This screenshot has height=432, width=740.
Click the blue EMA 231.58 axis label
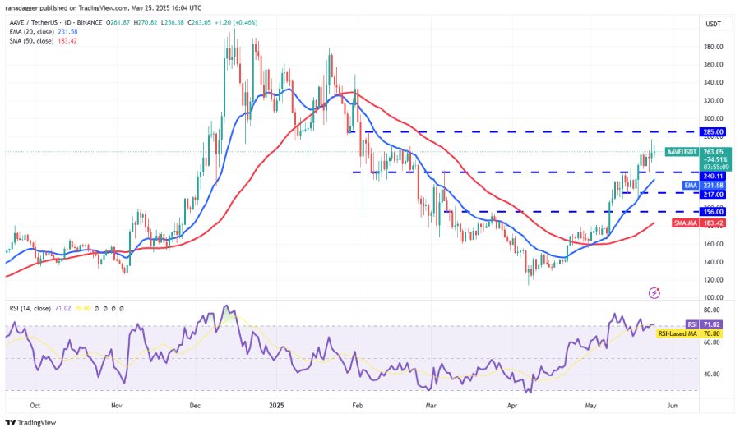pyautogui.click(x=704, y=186)
